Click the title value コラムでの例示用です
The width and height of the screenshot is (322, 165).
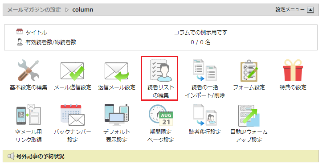tap(200, 32)
